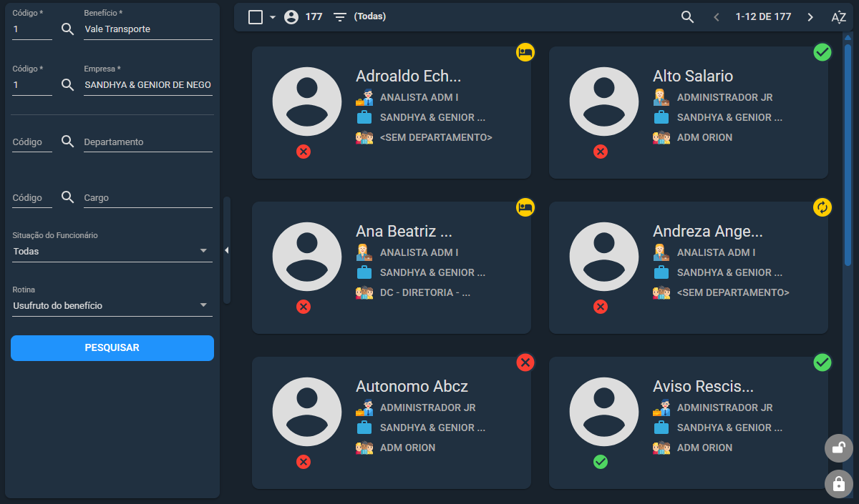Image resolution: width=859 pixels, height=504 pixels.
Task: Click red X under Adroaldo's avatar
Action: [x=304, y=152]
